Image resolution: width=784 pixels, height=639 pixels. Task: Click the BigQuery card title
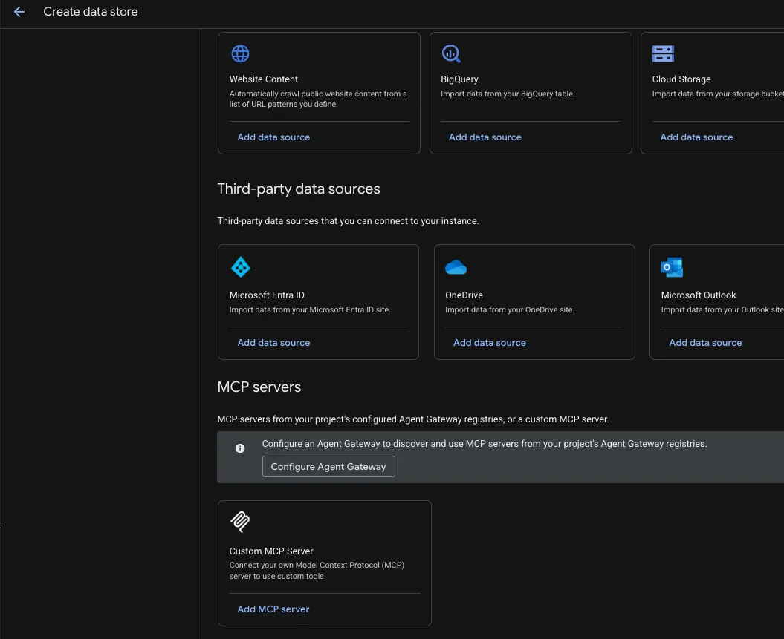coord(459,79)
